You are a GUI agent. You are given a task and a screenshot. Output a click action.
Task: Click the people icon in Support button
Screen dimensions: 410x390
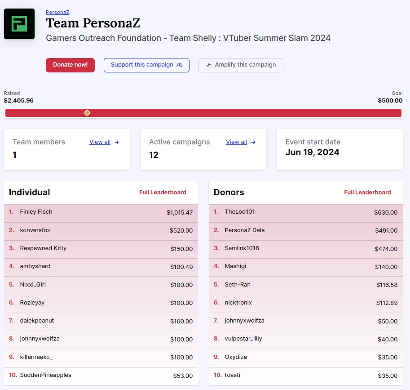coord(179,65)
